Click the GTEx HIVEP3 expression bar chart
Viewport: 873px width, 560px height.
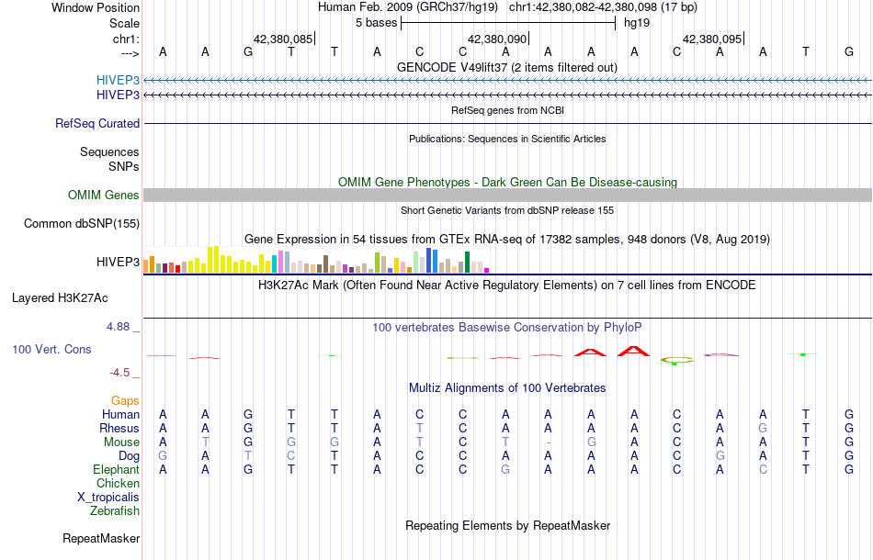[x=316, y=260]
